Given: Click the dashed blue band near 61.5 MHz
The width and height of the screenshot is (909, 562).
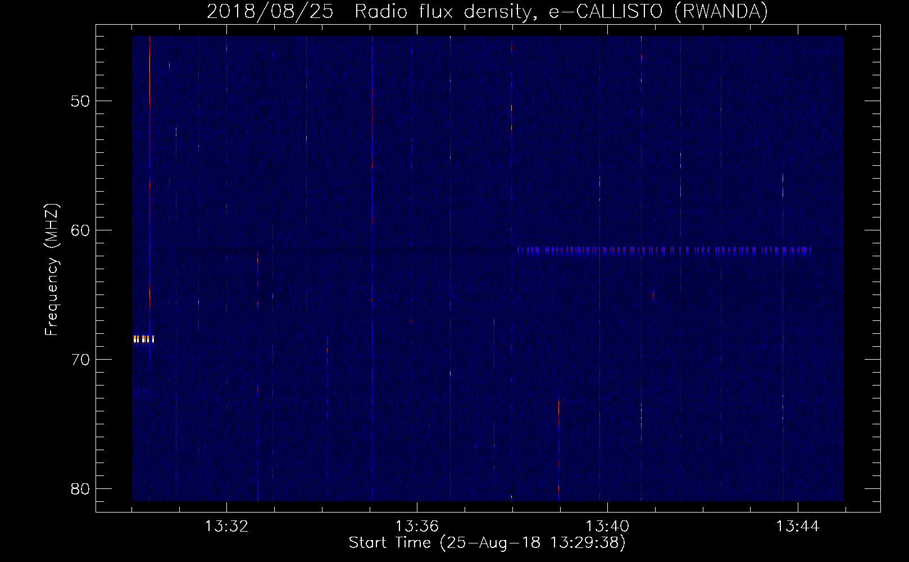Looking at the screenshot, I should (664, 251).
